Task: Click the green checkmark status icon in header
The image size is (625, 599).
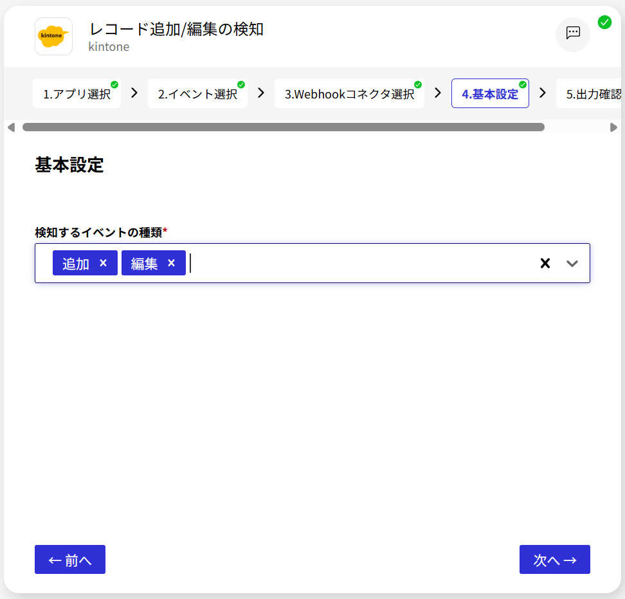Action: 604,23
